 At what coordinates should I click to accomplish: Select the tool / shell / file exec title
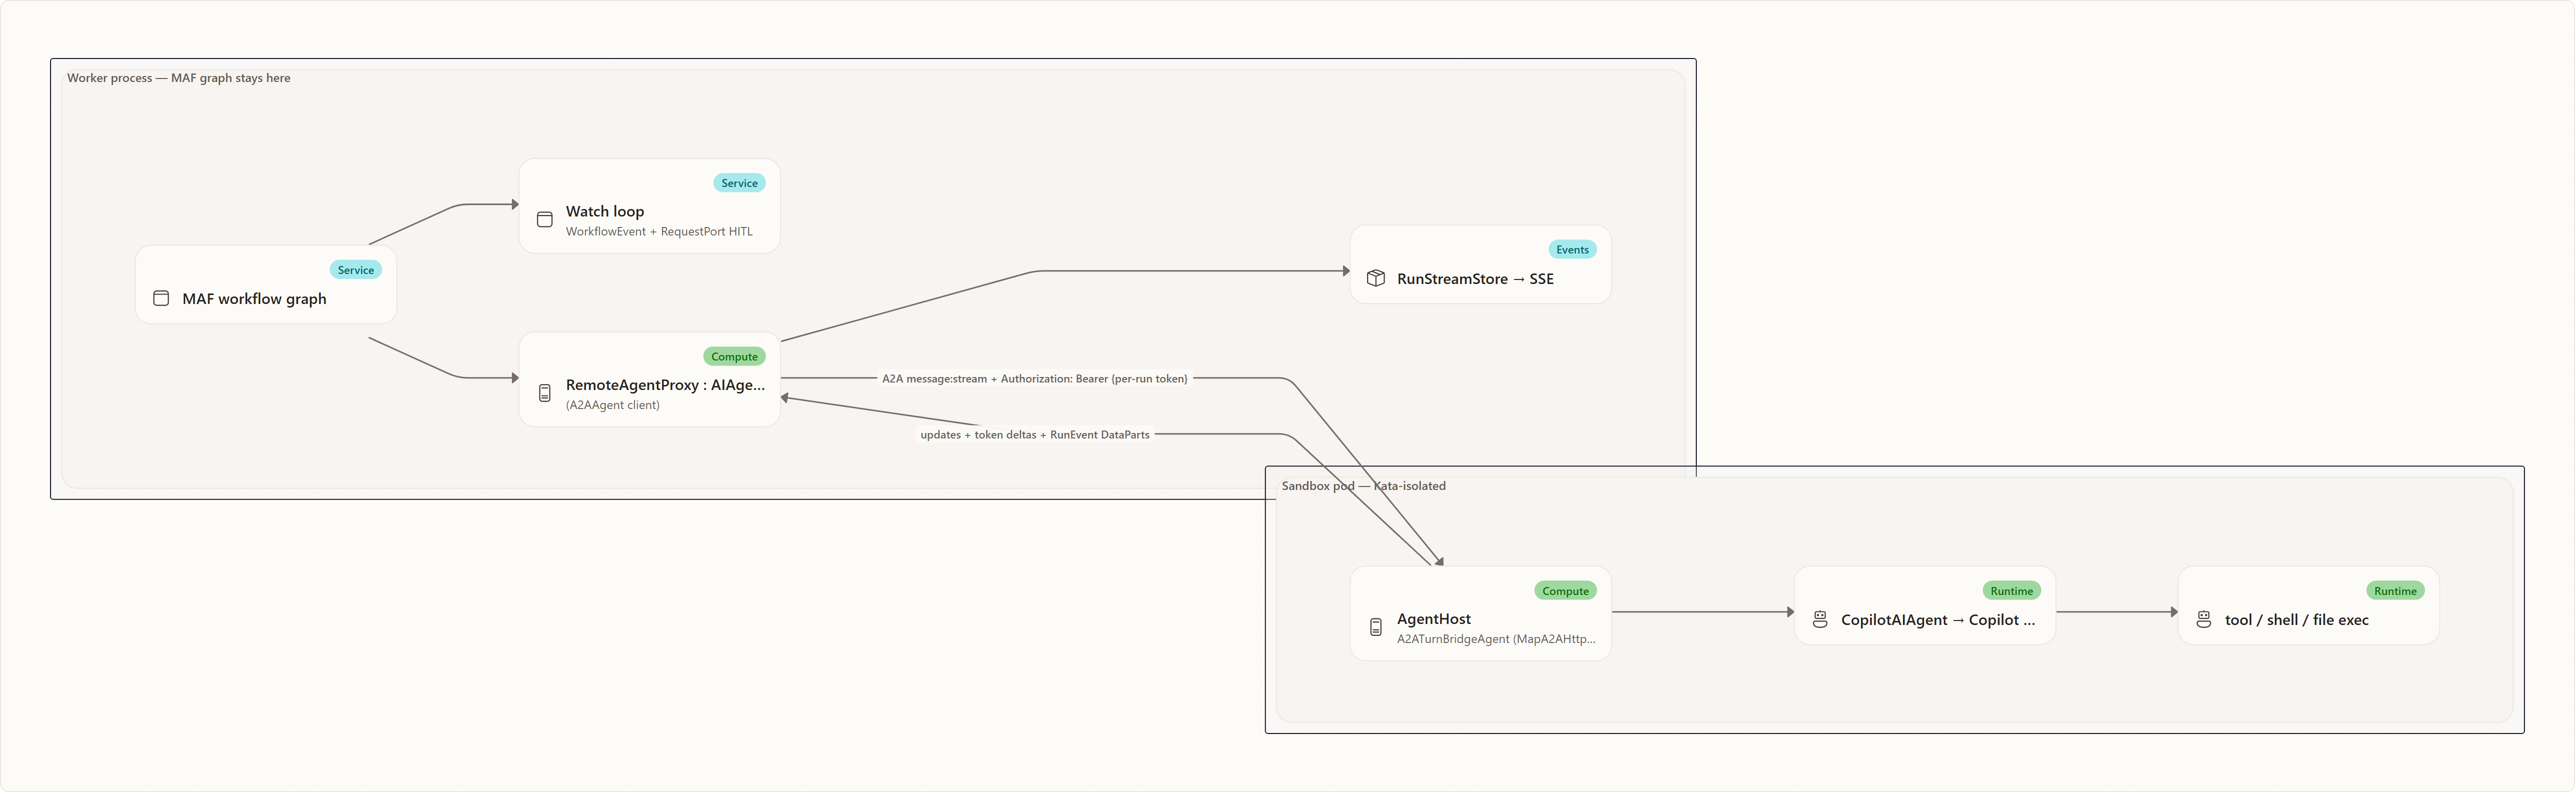(x=2297, y=620)
